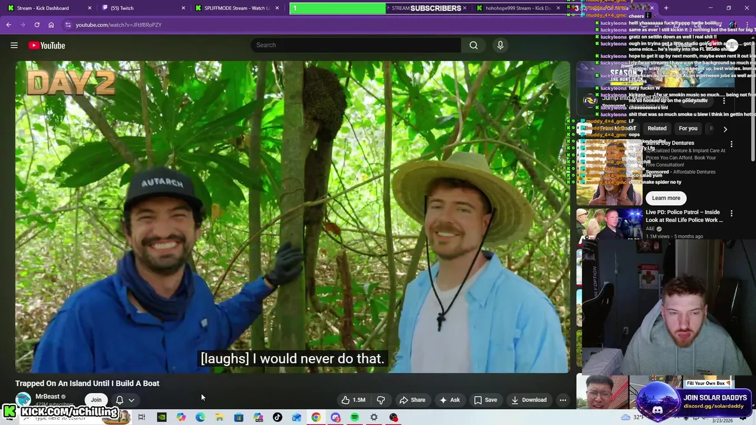
Task: Open Settings gear from the taskbar
Action: click(x=374, y=417)
